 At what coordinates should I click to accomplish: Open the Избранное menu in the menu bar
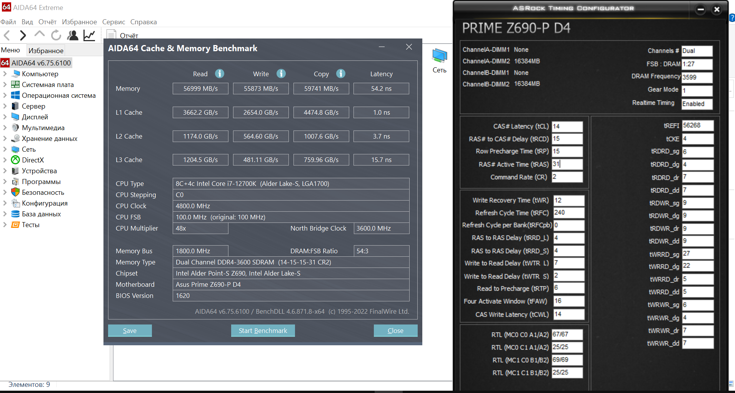click(80, 22)
